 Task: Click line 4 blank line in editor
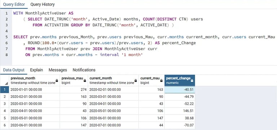tap(144, 31)
